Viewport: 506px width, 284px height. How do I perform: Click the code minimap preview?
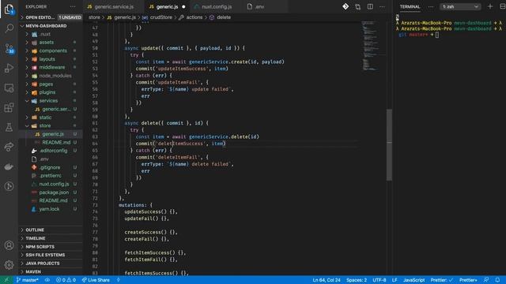pos(369,45)
